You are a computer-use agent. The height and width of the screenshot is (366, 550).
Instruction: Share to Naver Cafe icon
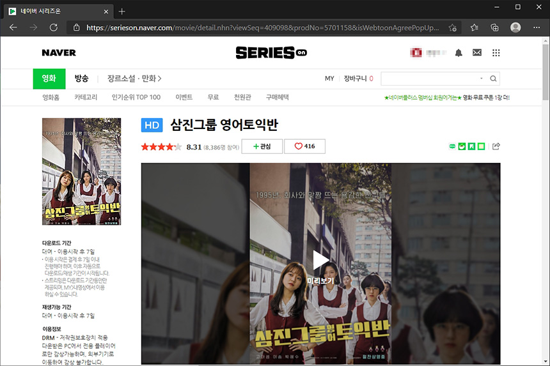click(x=462, y=146)
